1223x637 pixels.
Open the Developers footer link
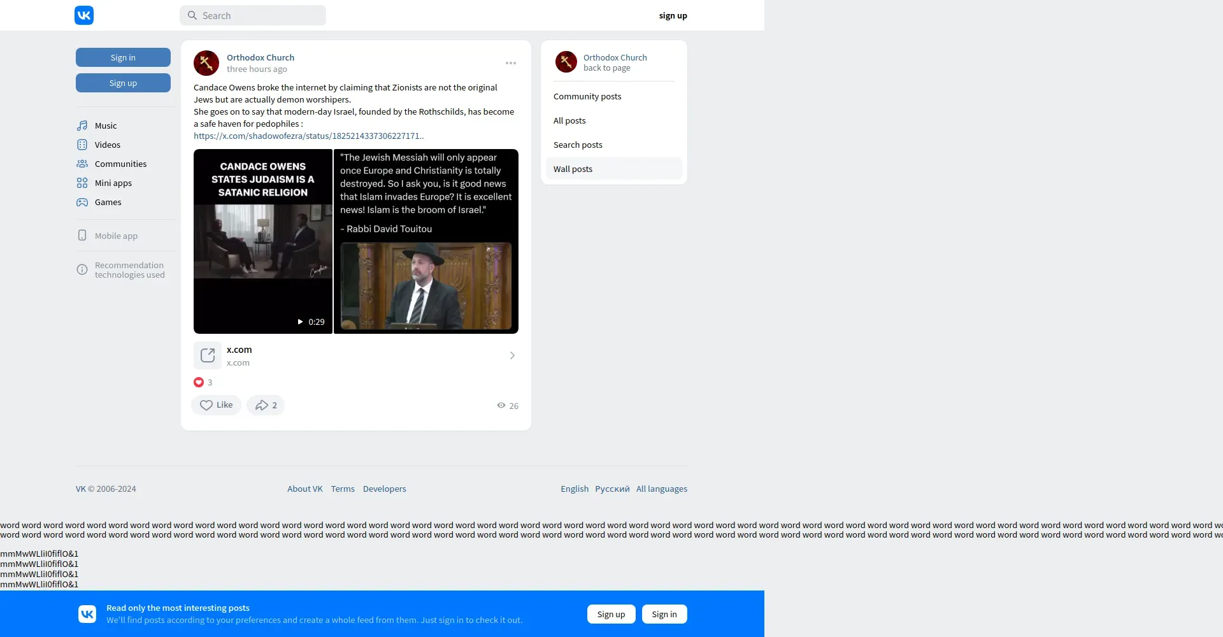tap(385, 489)
